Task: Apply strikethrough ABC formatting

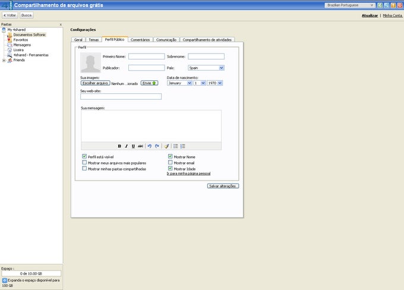Action: pyautogui.click(x=140, y=146)
